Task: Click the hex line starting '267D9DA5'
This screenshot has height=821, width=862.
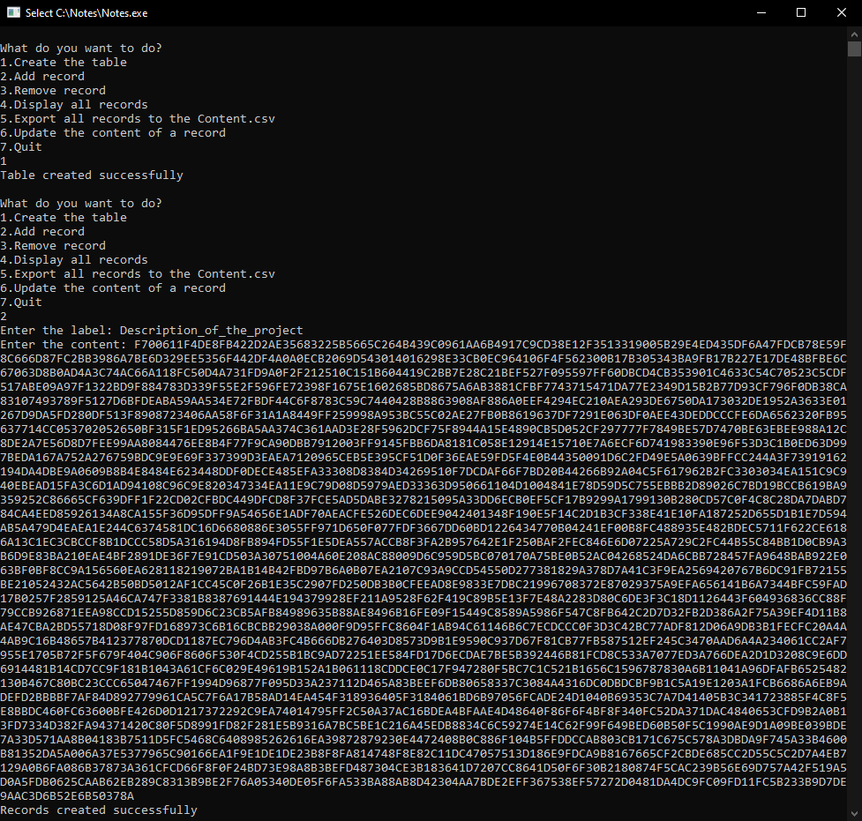Action: click(424, 414)
